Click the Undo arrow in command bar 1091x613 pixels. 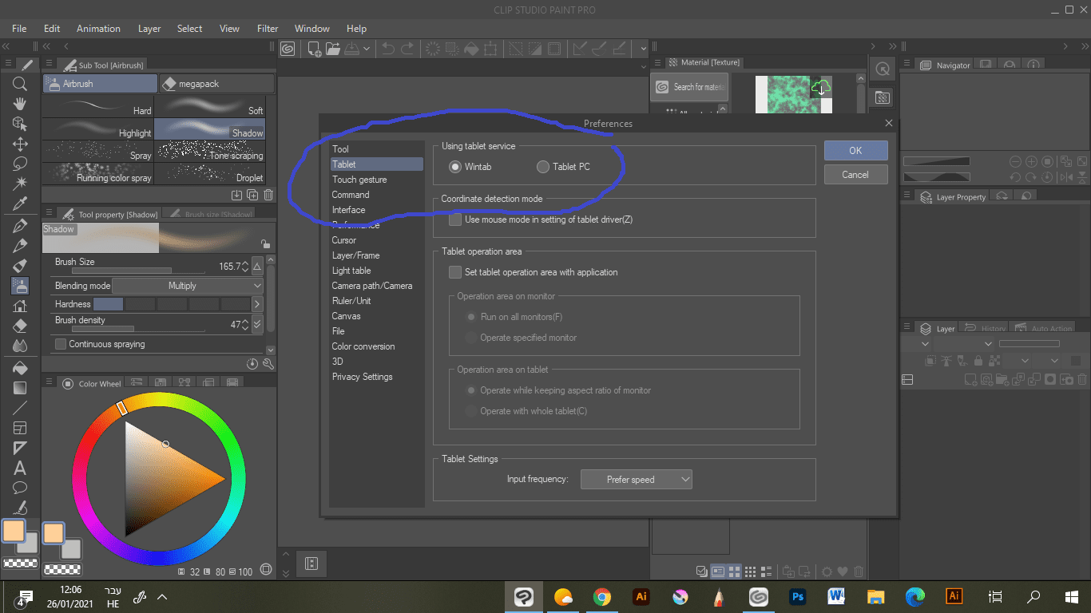[388, 49]
